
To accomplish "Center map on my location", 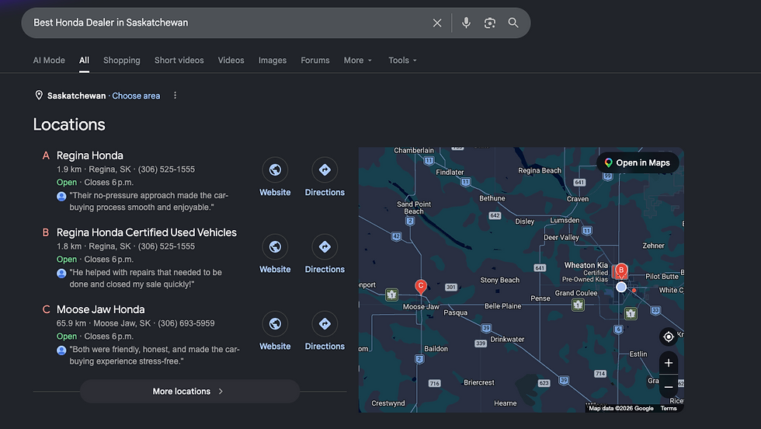I will [669, 337].
